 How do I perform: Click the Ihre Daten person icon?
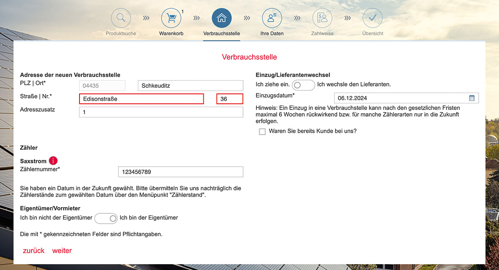coord(272,18)
